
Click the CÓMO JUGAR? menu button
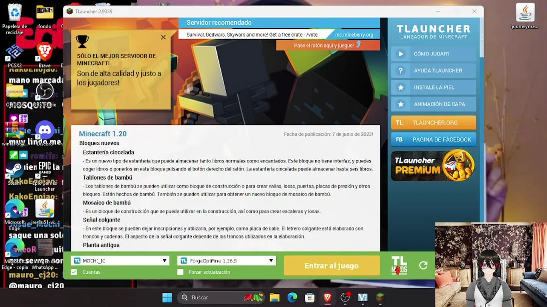click(433, 54)
